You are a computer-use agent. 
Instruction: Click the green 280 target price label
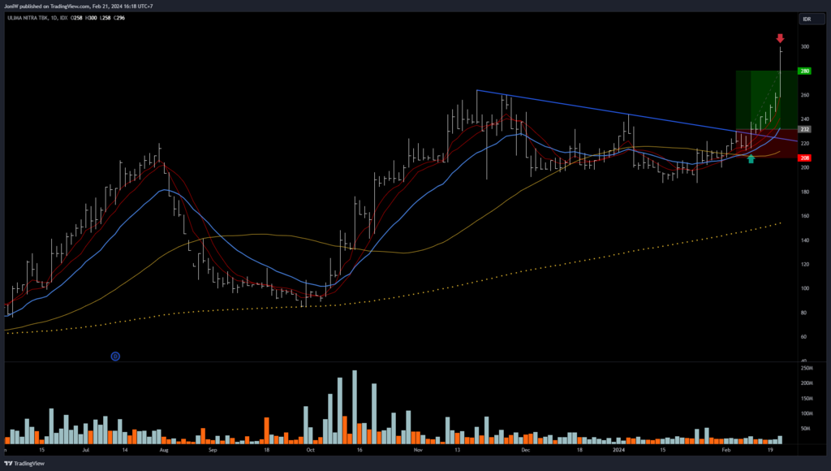tap(805, 71)
